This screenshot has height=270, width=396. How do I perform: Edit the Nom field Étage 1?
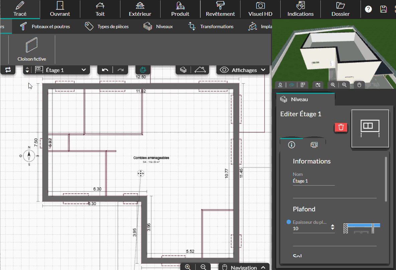point(314,181)
